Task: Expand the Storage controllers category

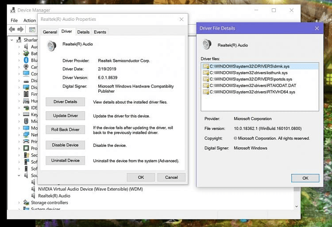Action: pos(19,203)
